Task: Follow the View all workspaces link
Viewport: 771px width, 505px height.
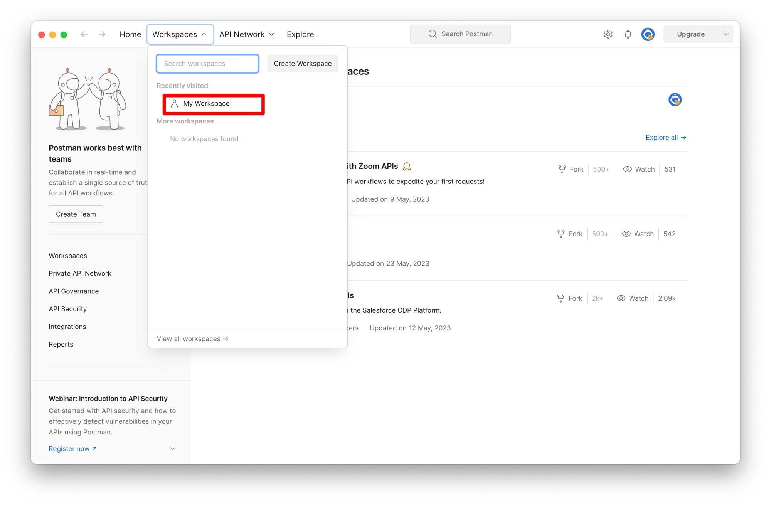Action: pyautogui.click(x=192, y=339)
